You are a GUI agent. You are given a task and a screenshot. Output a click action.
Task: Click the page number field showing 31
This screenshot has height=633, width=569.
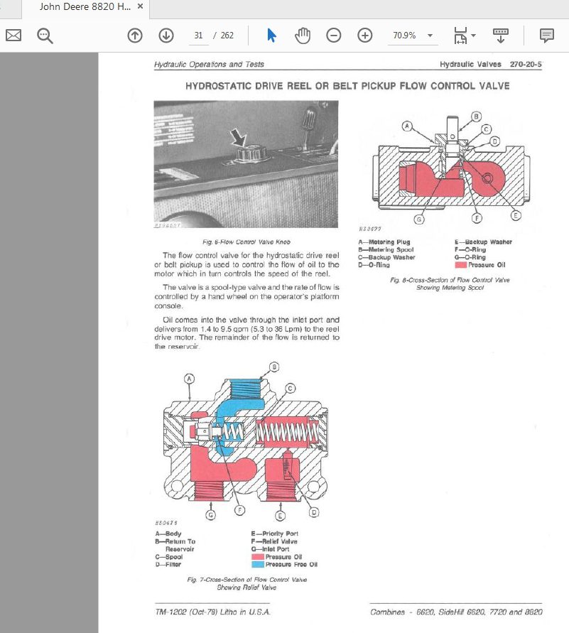pos(198,36)
